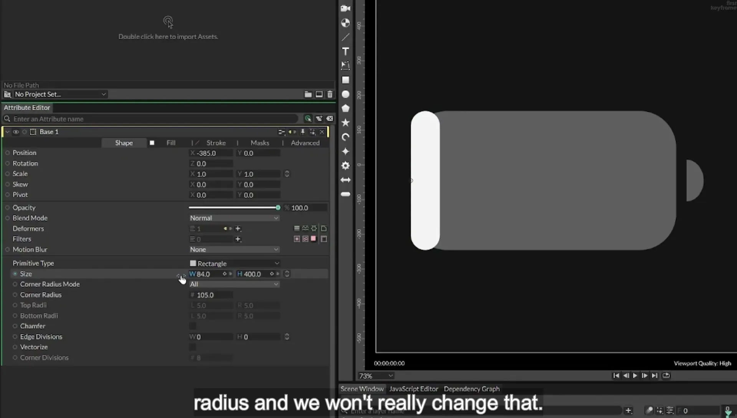Open the Motion Blur dropdown

pyautogui.click(x=234, y=250)
